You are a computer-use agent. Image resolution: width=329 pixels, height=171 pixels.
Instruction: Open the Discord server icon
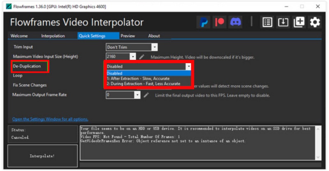(x=236, y=22)
